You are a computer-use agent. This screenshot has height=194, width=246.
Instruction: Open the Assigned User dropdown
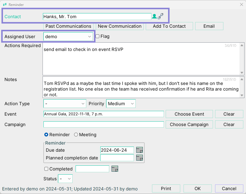68,36
